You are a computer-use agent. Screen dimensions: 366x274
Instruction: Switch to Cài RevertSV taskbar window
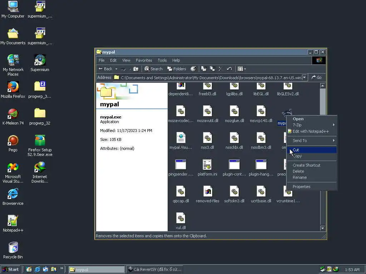(154, 269)
